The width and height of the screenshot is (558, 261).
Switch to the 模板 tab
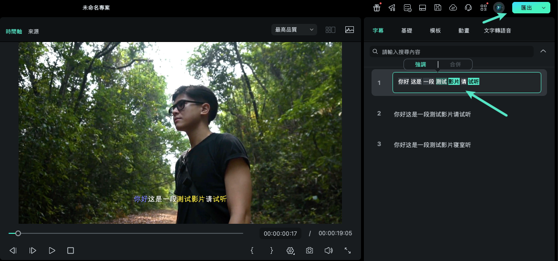pos(435,31)
